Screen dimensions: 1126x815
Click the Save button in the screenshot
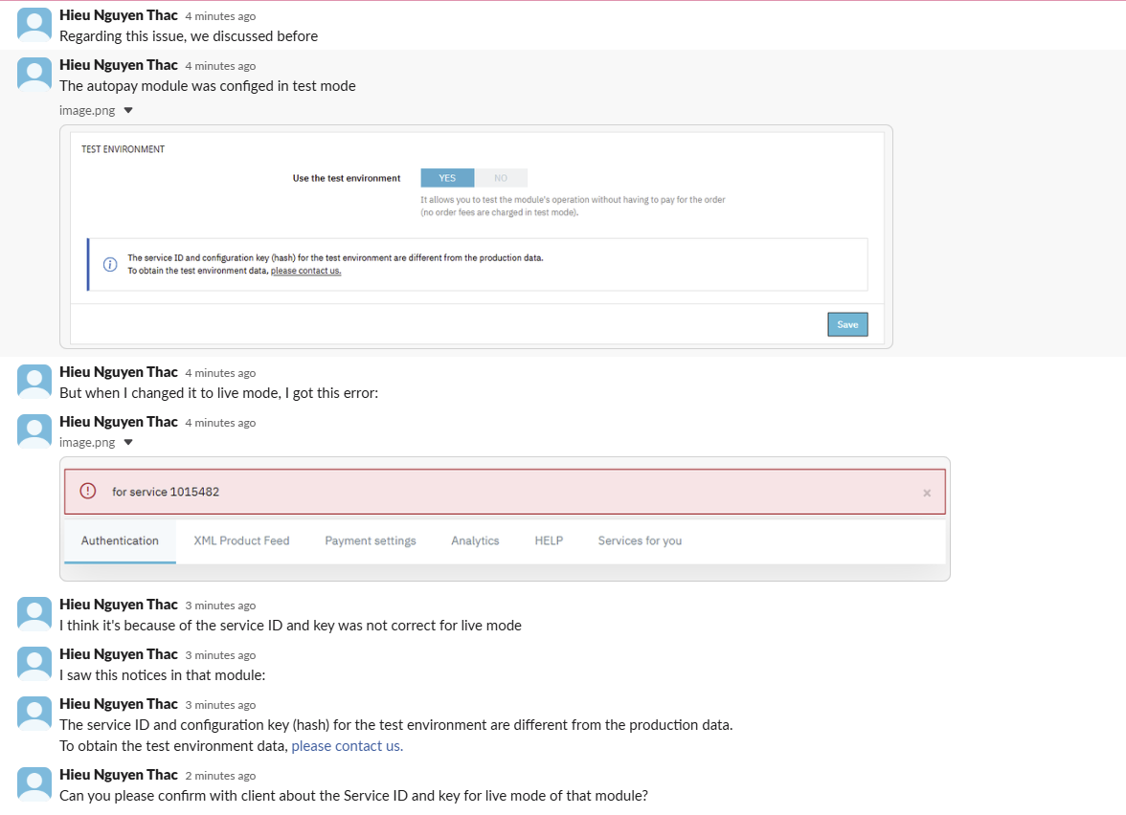point(847,324)
